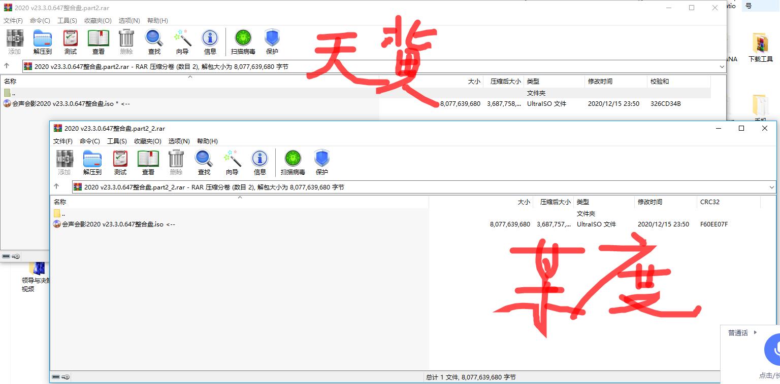780x384 pixels.
Task: Open 帮助(H) menu in part2.rar window
Action: point(157,20)
